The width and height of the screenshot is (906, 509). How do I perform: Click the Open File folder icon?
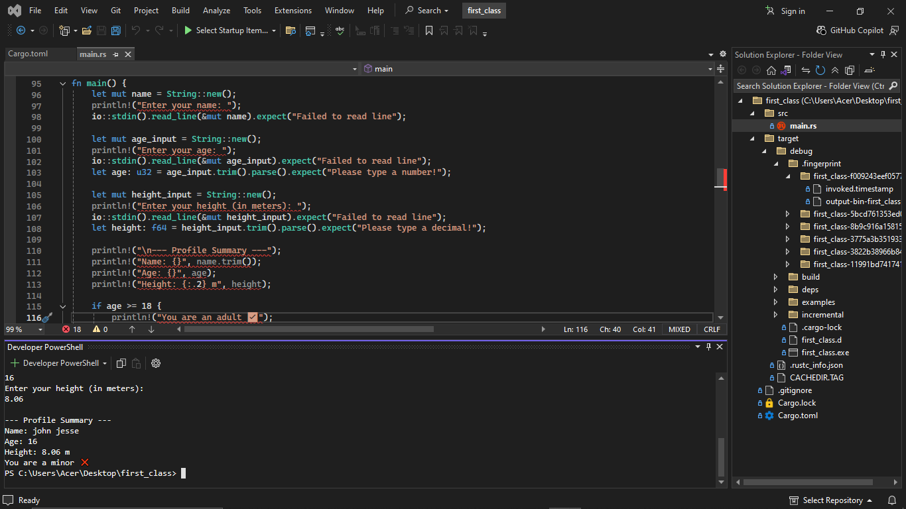point(87,30)
